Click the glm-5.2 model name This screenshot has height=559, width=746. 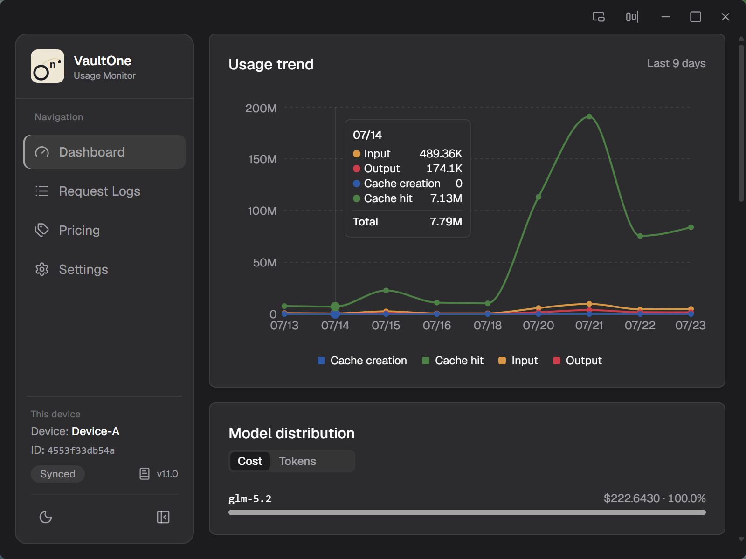pyautogui.click(x=250, y=498)
